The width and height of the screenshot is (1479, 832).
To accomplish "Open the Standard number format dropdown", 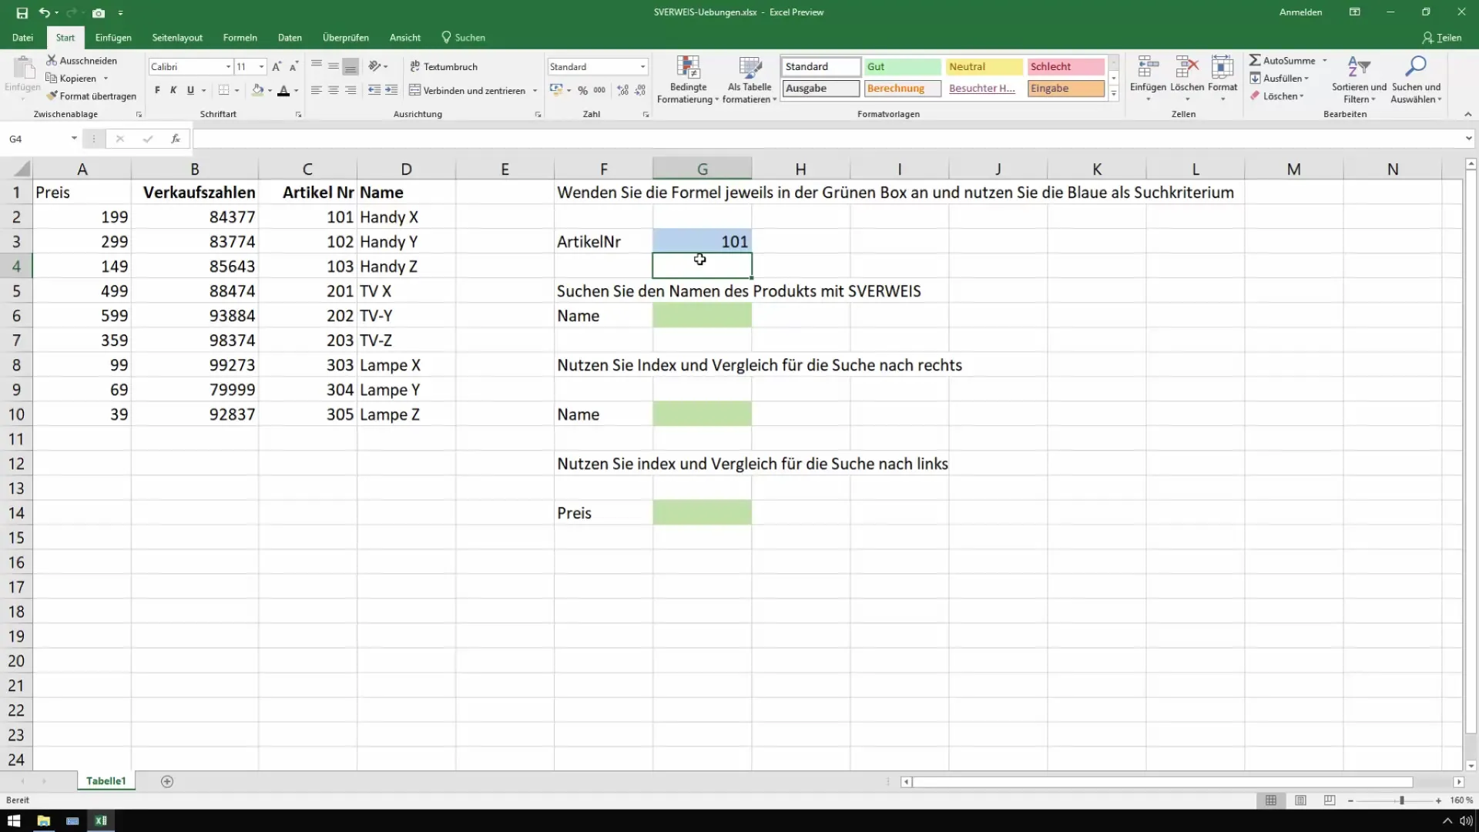I will [642, 67].
